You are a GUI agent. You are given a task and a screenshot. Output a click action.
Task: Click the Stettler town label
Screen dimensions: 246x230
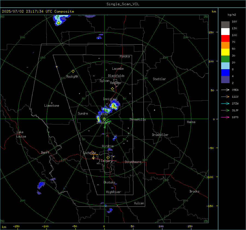pos(159,79)
